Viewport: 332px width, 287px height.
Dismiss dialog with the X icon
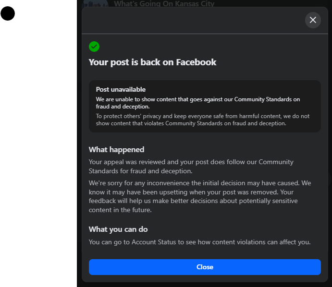click(313, 20)
